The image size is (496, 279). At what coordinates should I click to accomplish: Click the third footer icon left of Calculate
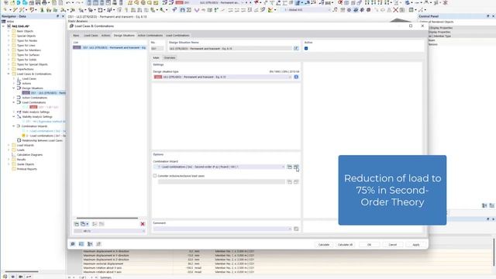point(90,244)
